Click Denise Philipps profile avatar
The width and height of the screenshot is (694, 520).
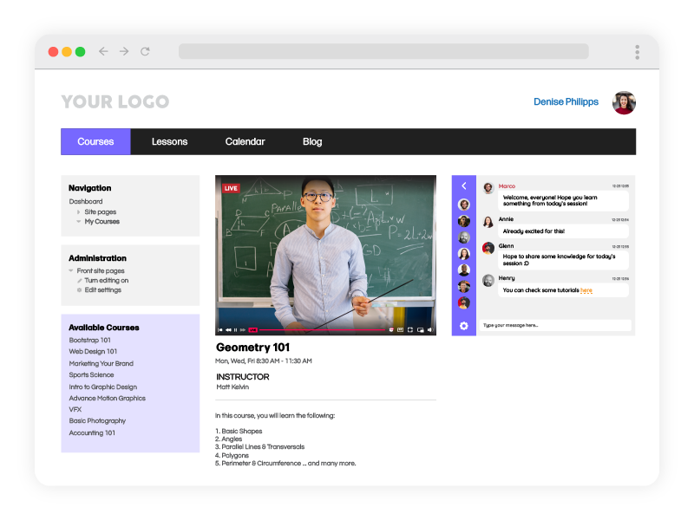[624, 102]
